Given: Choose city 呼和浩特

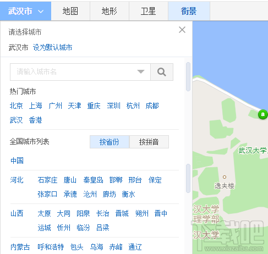Looking at the screenshot, I should coord(51,247).
